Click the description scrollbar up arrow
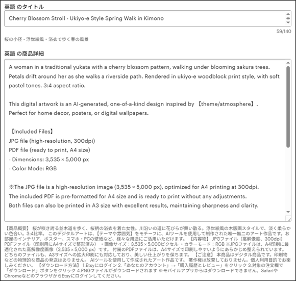296x281 pixels. (288, 63)
